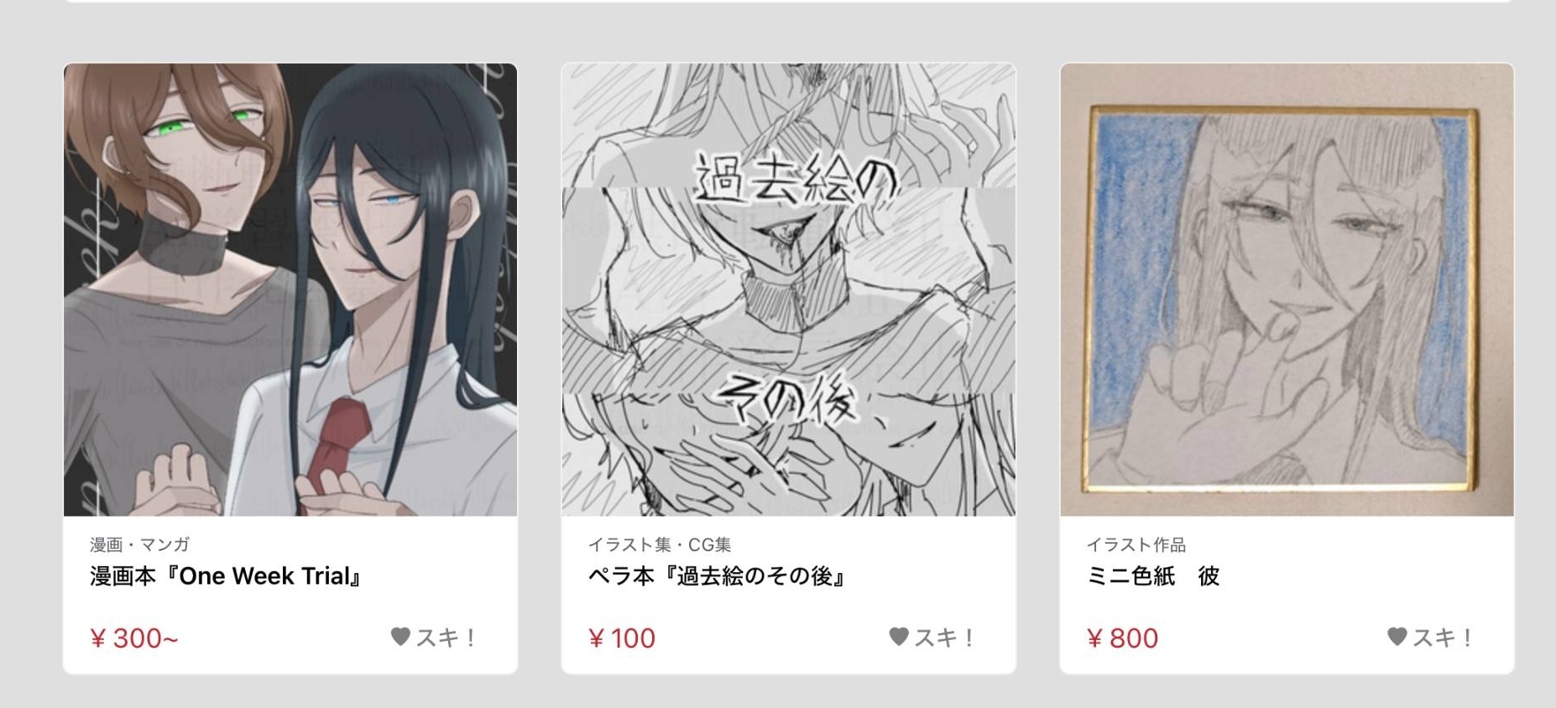Click the ¥800 price text
The width and height of the screenshot is (1556, 708).
(x=1122, y=638)
